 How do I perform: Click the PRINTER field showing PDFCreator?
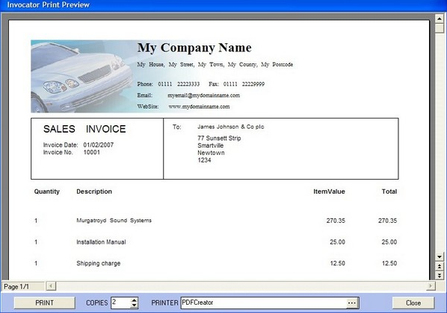point(264,303)
